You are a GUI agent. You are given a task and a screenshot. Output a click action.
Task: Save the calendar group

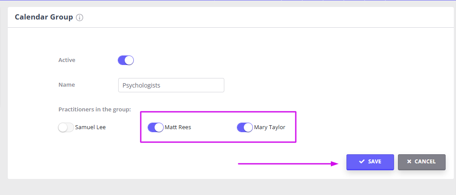pos(370,162)
